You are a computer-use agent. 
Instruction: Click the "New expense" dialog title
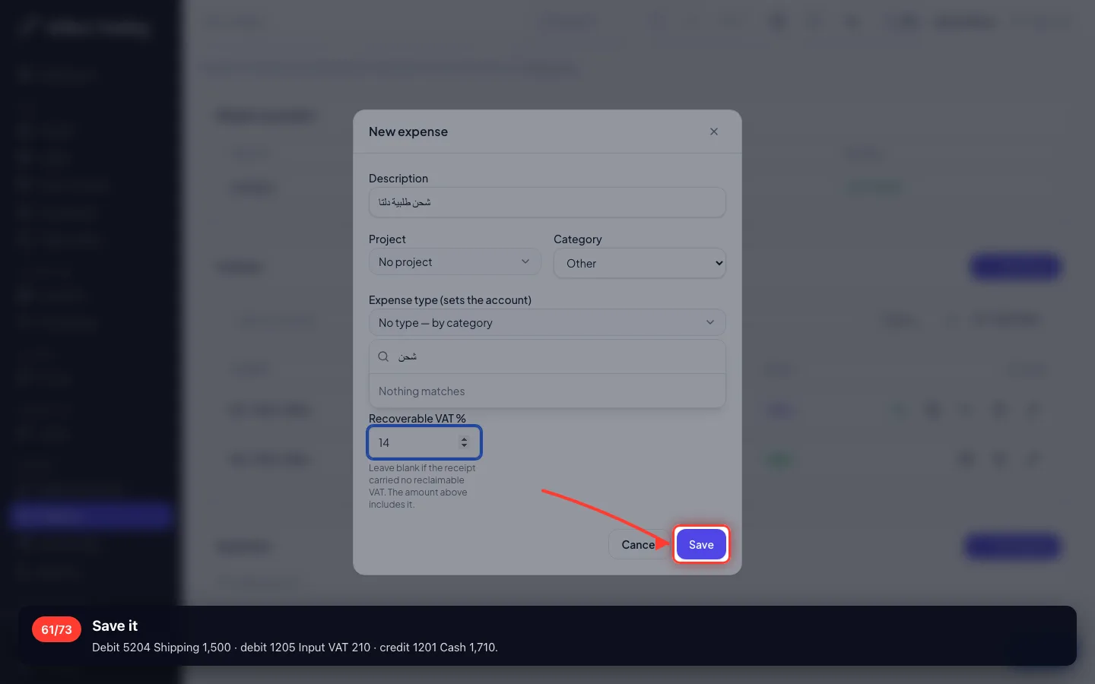tap(408, 131)
